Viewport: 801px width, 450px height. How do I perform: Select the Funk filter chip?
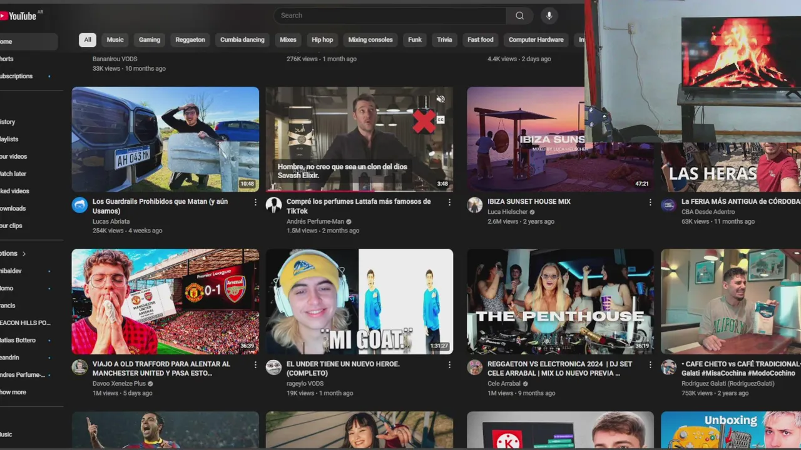click(x=415, y=40)
